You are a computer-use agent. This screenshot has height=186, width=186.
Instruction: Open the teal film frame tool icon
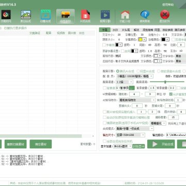click(45, 14)
